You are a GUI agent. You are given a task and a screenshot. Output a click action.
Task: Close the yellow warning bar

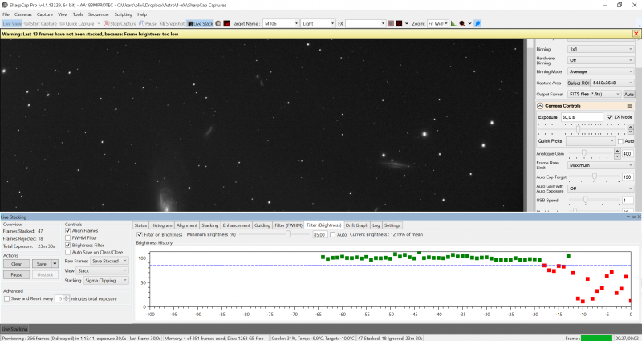[636, 34]
